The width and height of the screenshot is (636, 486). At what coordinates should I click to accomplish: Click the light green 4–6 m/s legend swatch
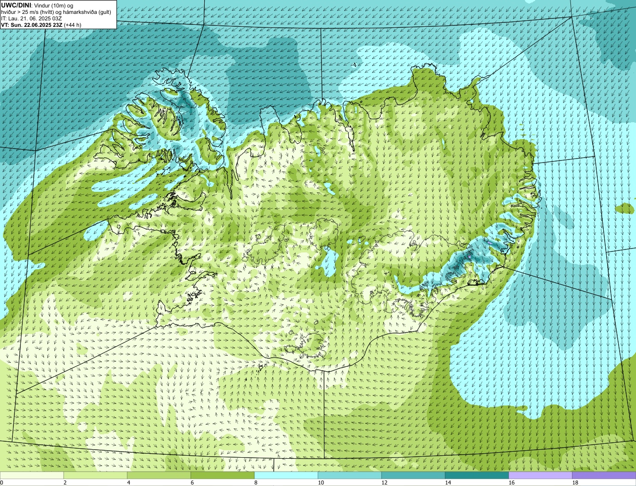159,476
